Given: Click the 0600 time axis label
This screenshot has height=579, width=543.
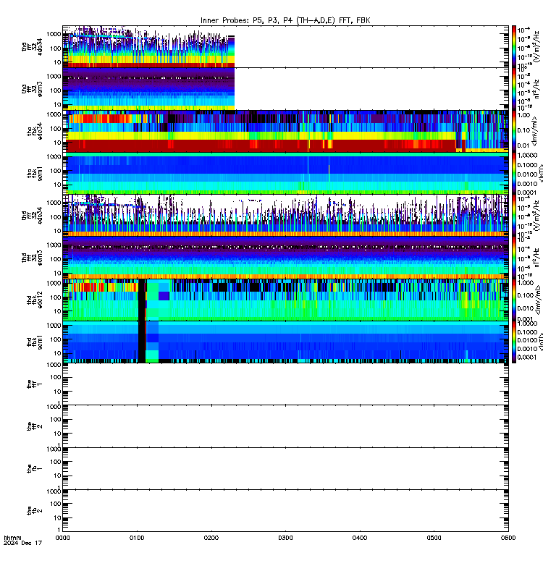Looking at the screenshot, I should click(x=508, y=538).
